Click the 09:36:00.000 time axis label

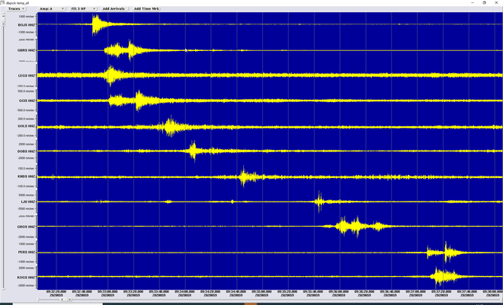coord(338,291)
